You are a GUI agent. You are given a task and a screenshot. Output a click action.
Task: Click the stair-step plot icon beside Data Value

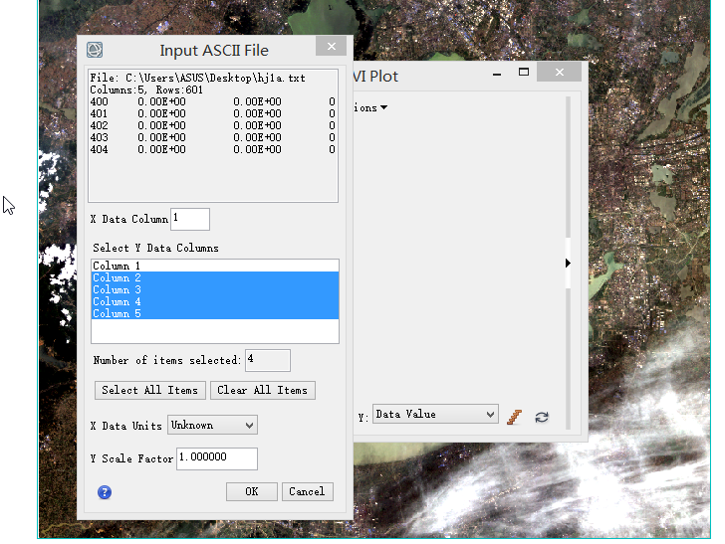(515, 417)
